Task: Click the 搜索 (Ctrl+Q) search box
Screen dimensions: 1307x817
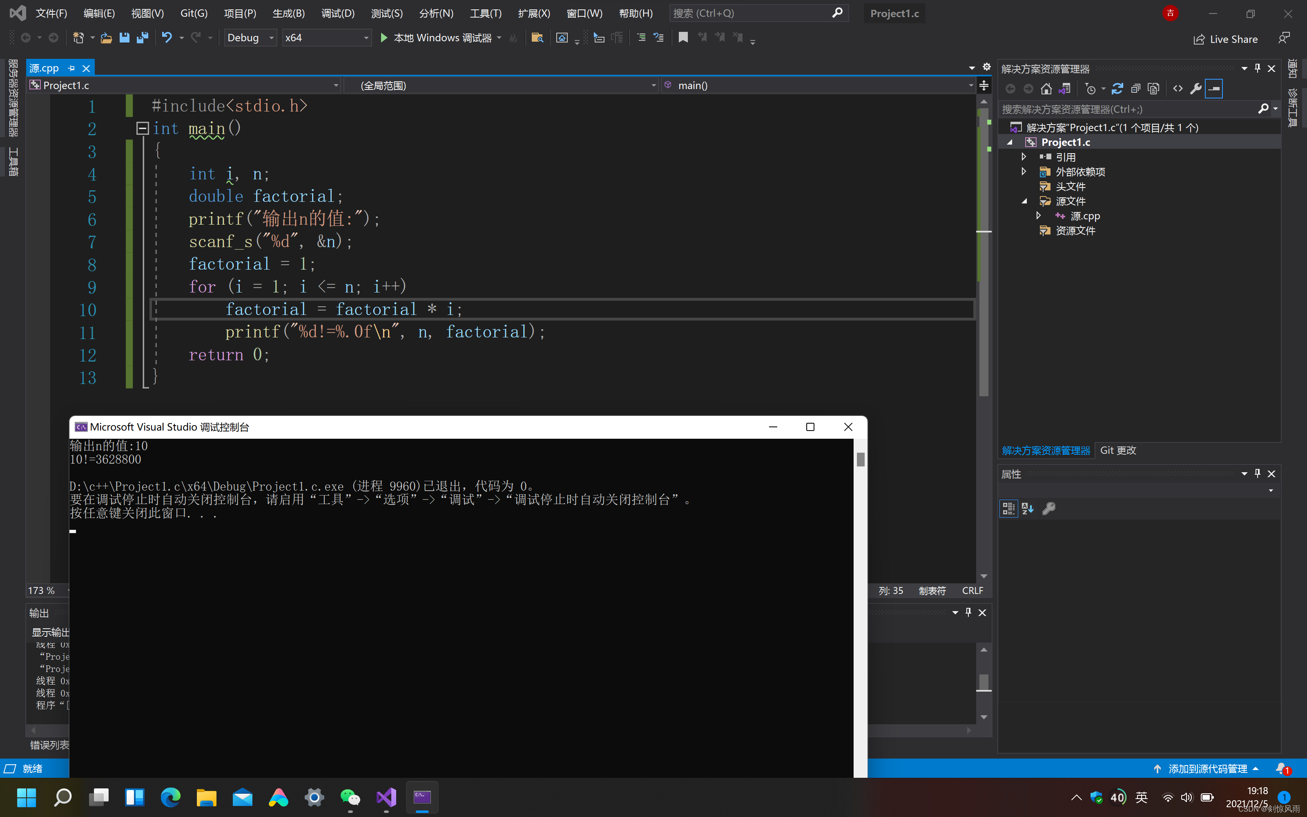Action: click(751, 13)
